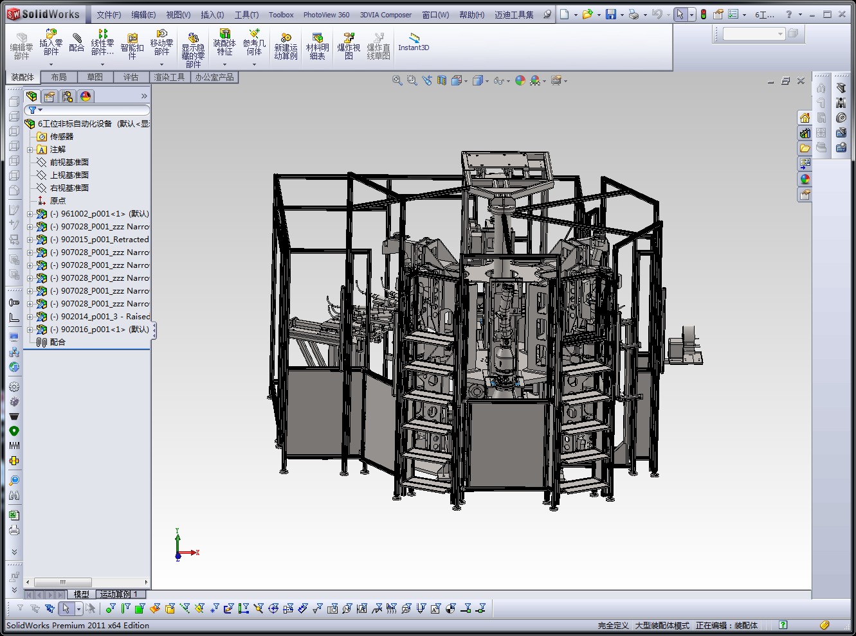856x636 pixels.
Task: Expand the 902015_p001_Retracted component node
Action: [30, 239]
